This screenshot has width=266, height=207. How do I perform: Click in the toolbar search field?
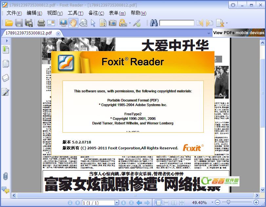(x=177, y=23)
